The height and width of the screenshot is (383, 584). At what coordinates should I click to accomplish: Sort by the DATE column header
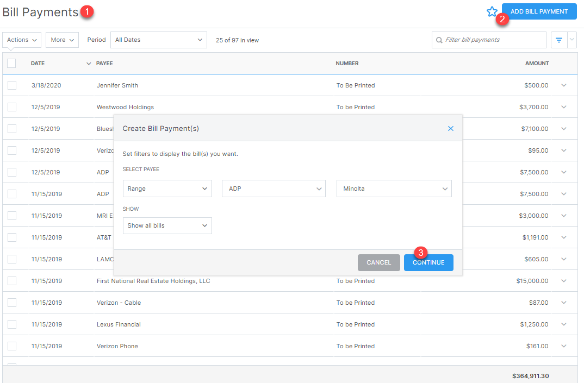[x=38, y=63]
